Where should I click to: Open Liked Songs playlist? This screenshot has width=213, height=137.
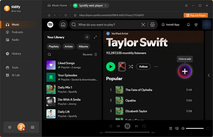pos(72,65)
